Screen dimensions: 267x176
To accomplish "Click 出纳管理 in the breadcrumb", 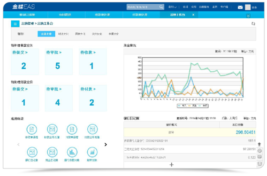I will point(28,23).
